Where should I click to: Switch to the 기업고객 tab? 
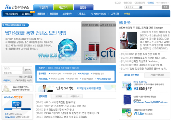(63, 7)
